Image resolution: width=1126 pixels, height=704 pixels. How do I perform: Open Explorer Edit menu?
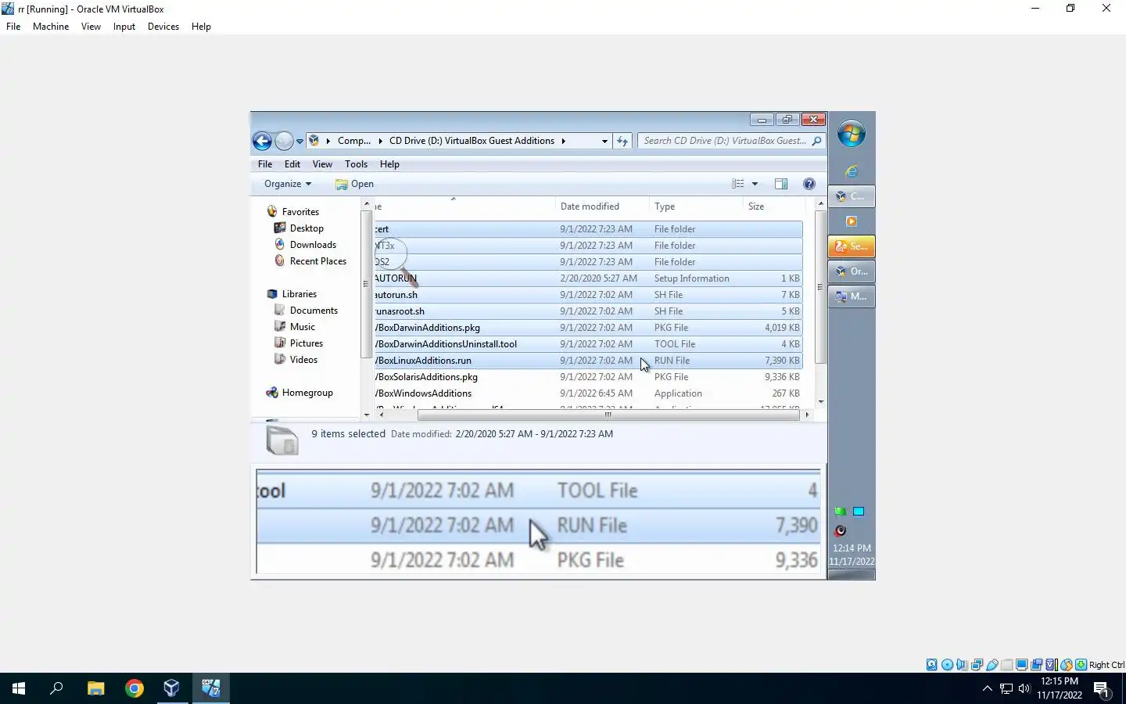[x=292, y=164]
